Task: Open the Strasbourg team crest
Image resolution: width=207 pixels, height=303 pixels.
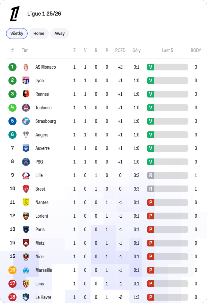Action: click(26, 121)
